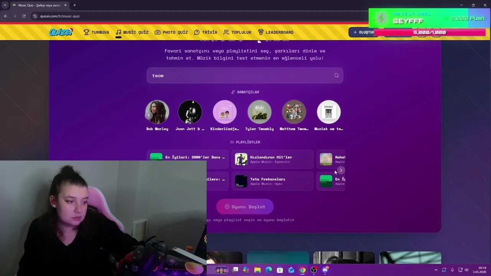Click the Sanatçılar section label
491x276 pixels.
245,92
